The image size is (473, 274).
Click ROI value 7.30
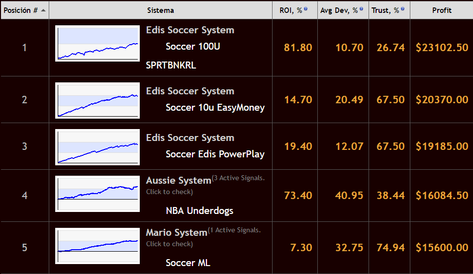(301, 248)
